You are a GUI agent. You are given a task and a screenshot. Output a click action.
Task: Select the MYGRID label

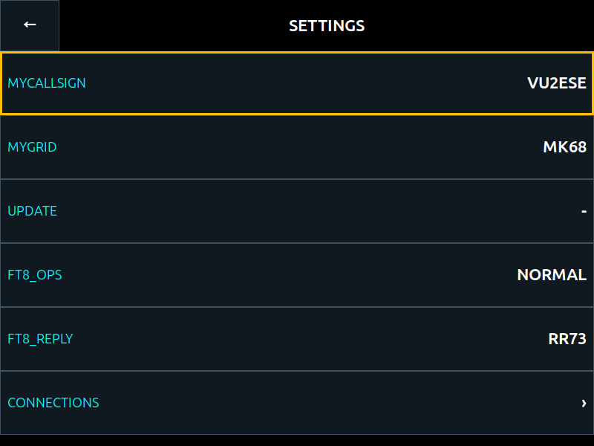coord(32,147)
